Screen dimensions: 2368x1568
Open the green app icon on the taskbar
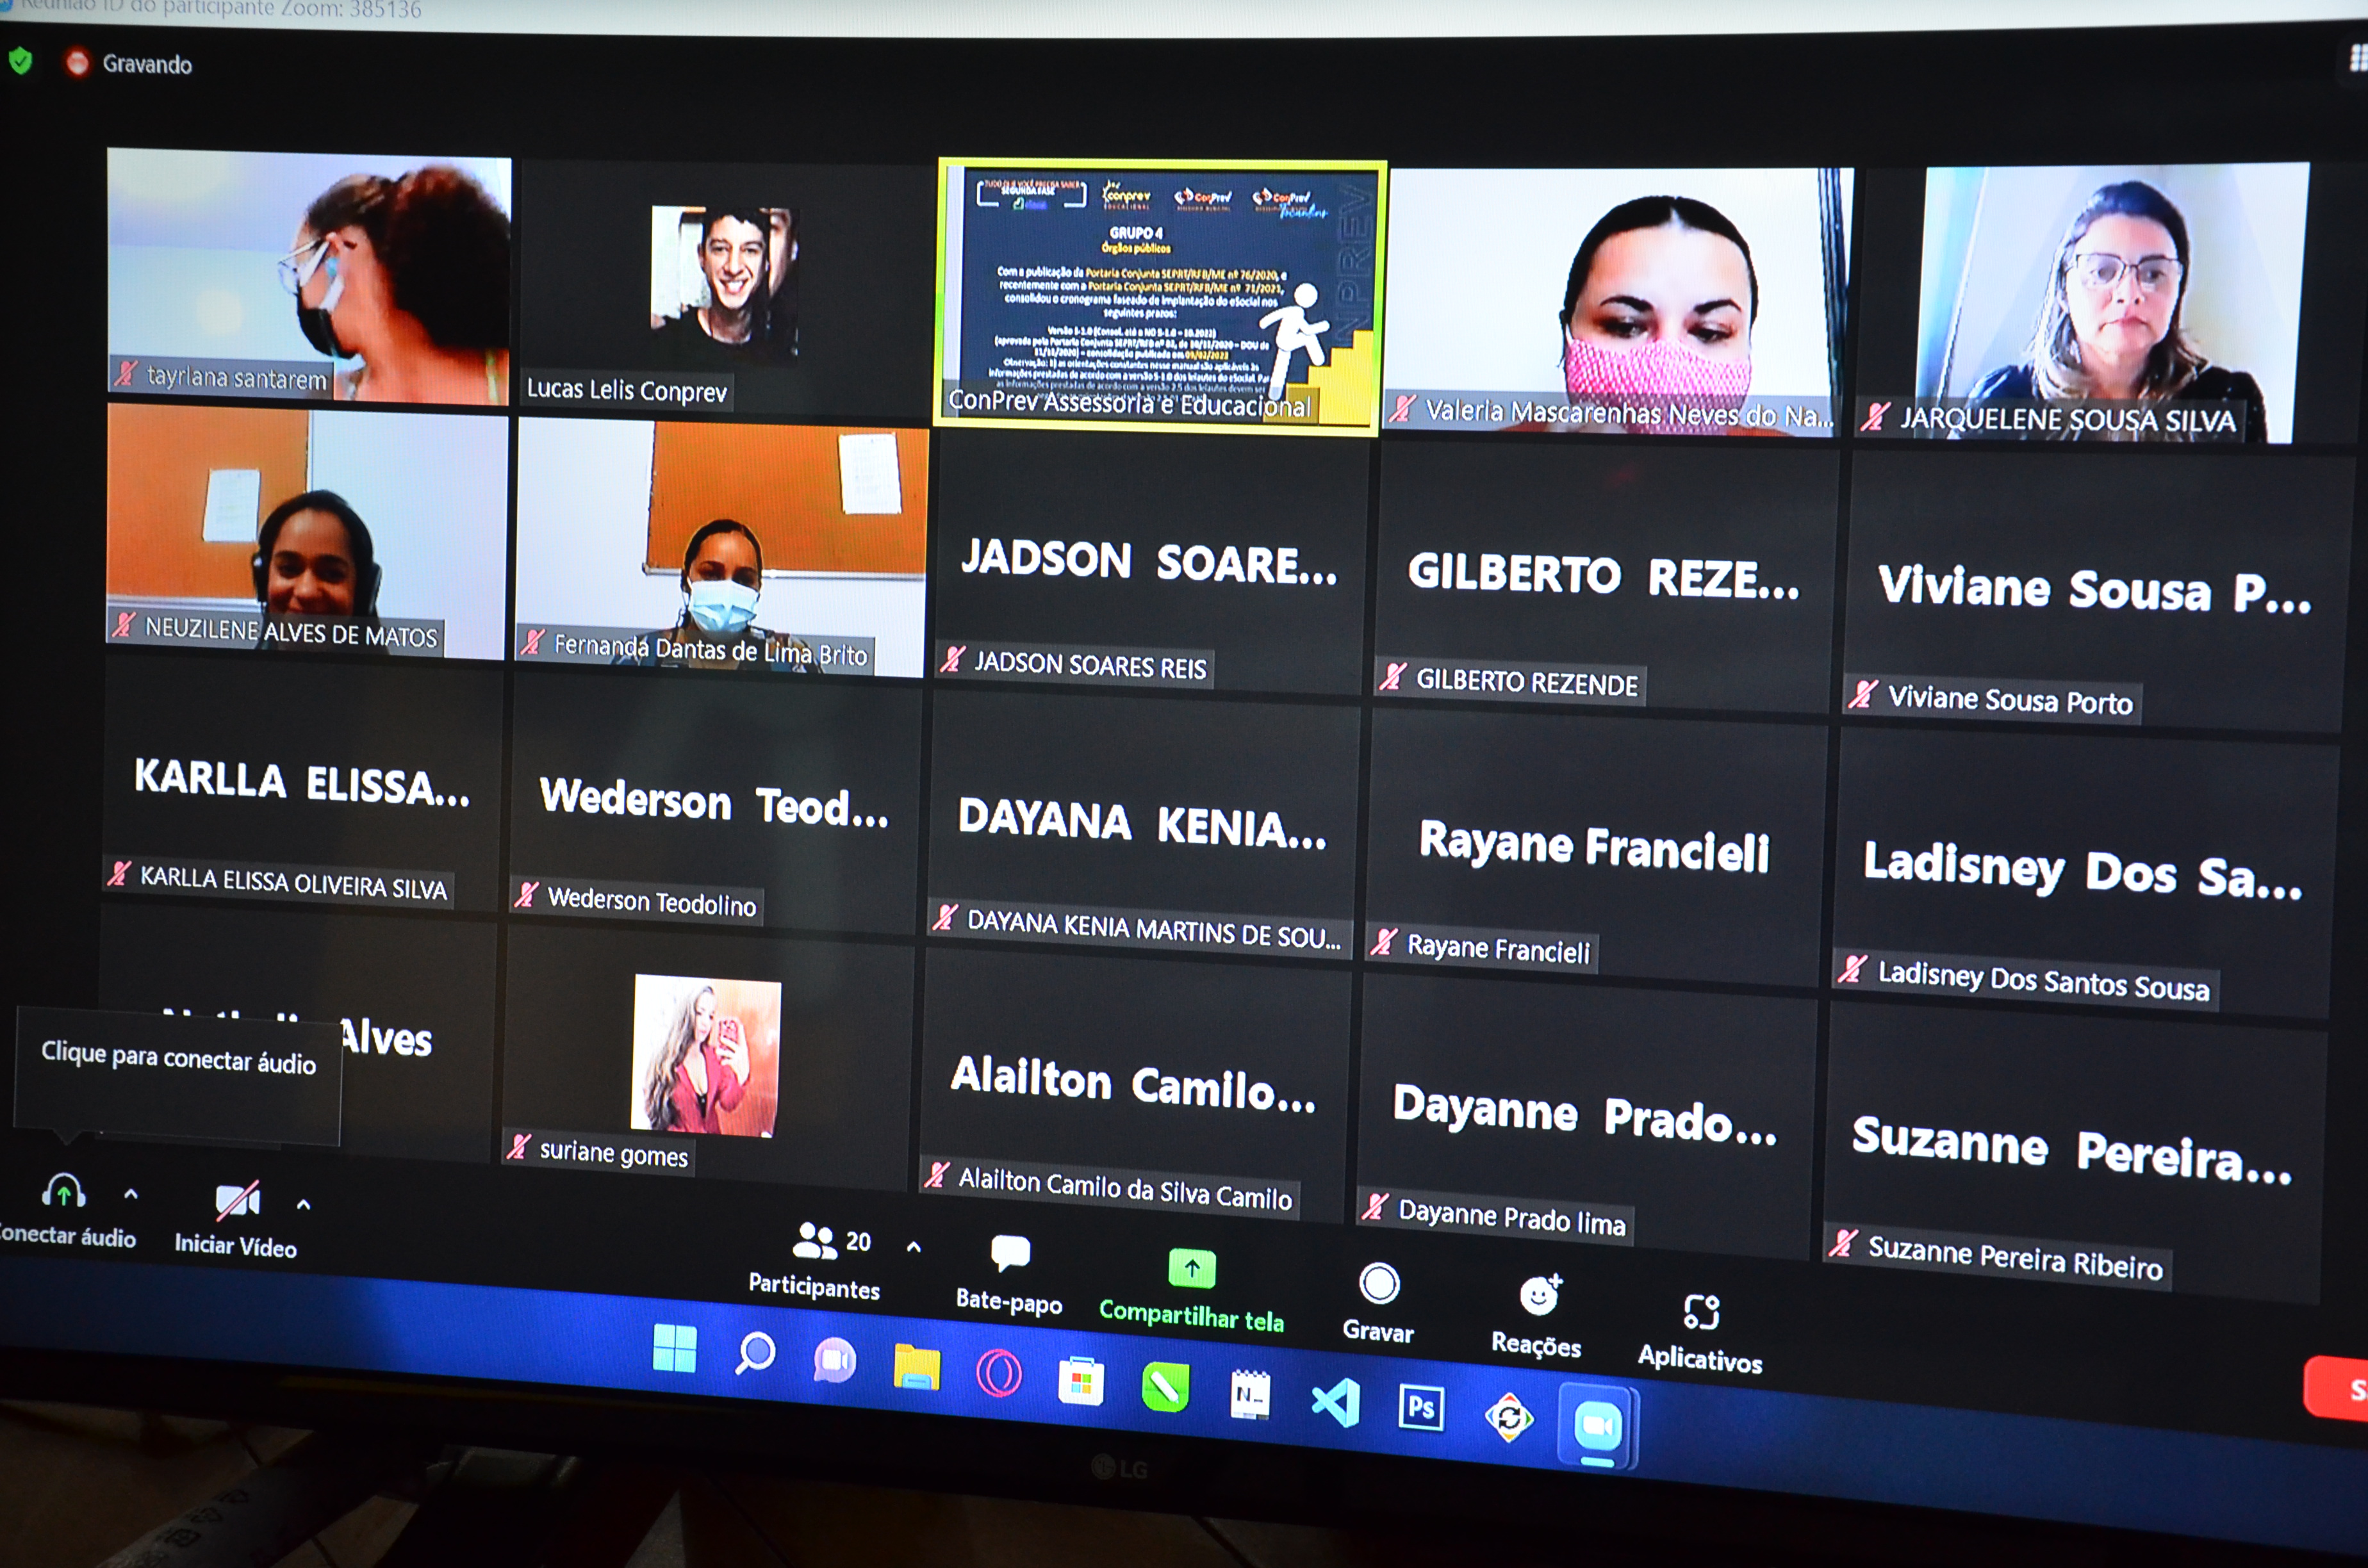(1165, 1388)
